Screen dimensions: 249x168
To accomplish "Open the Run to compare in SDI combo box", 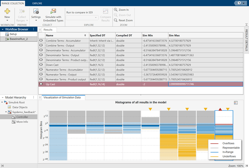I will point(82,18).
